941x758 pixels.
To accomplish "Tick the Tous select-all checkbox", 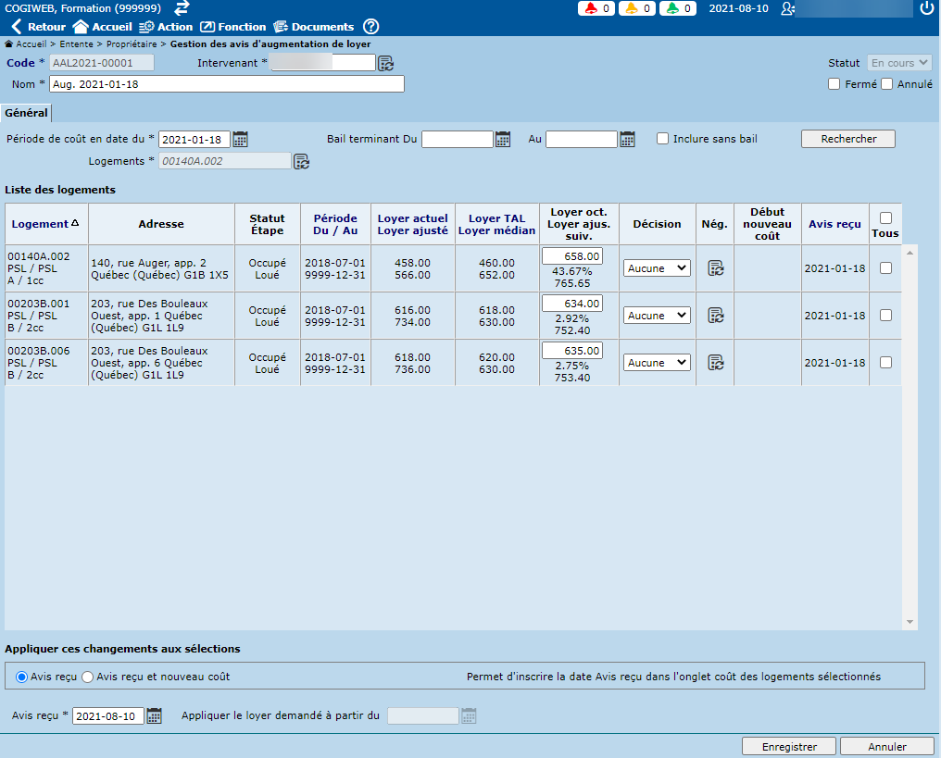I will (x=885, y=218).
